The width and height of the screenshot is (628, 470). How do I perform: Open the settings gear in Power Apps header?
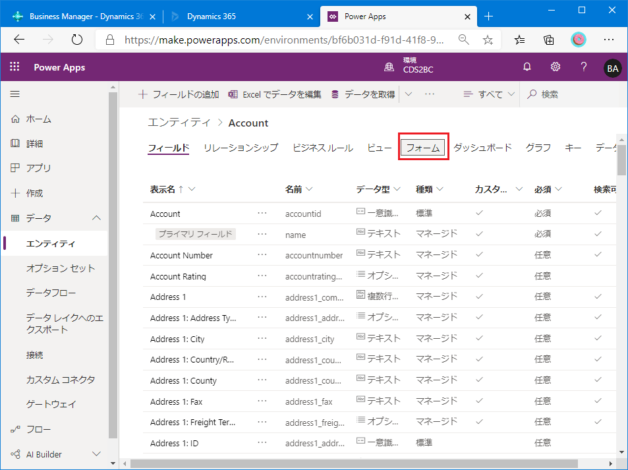pyautogui.click(x=555, y=67)
